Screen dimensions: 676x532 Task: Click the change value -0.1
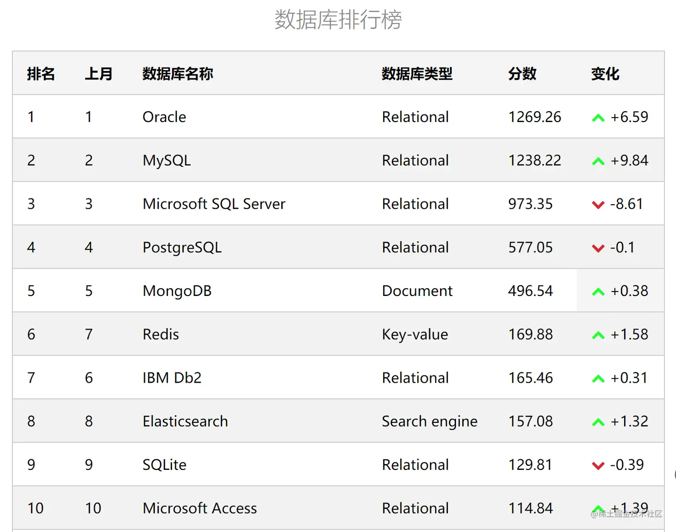622,247
